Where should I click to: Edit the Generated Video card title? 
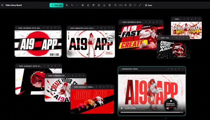(168, 69)
